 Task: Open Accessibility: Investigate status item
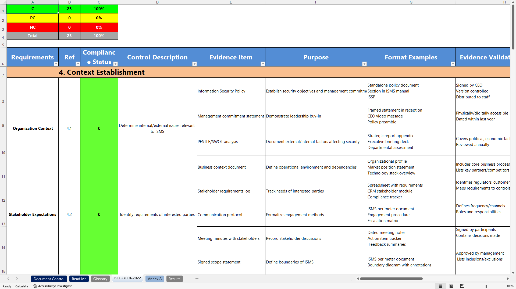tap(53, 286)
